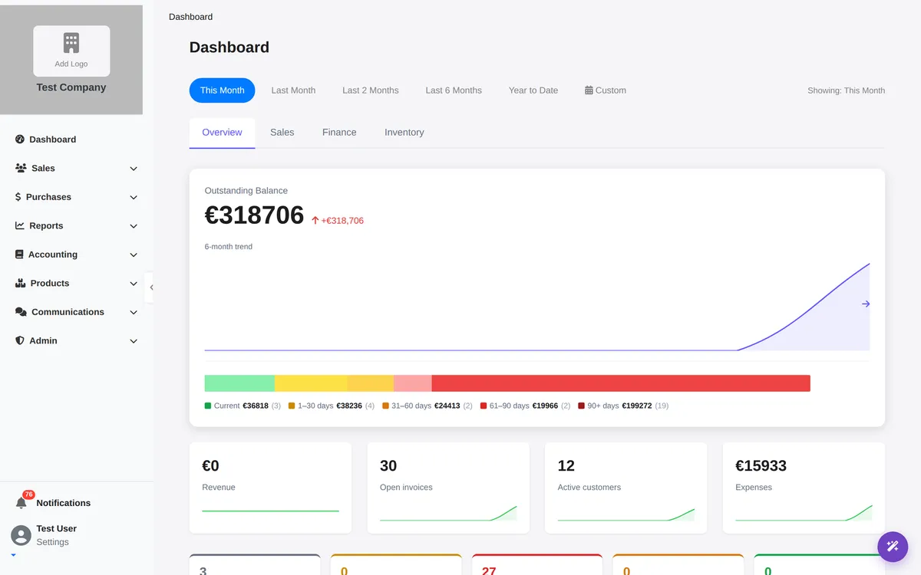Click the Test User avatar icon

[x=21, y=535]
